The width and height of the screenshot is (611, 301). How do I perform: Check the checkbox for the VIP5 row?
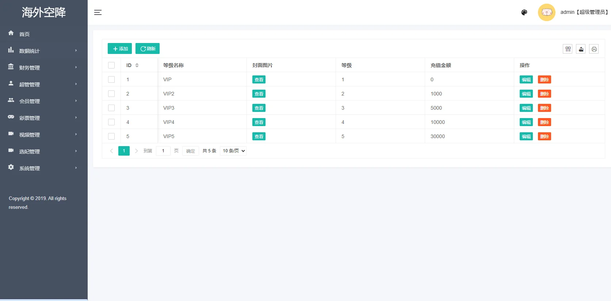click(x=111, y=136)
